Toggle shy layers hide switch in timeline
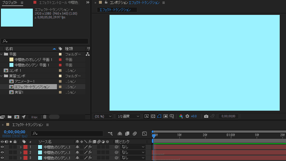The width and height of the screenshot is (286, 161). [x=120, y=134]
